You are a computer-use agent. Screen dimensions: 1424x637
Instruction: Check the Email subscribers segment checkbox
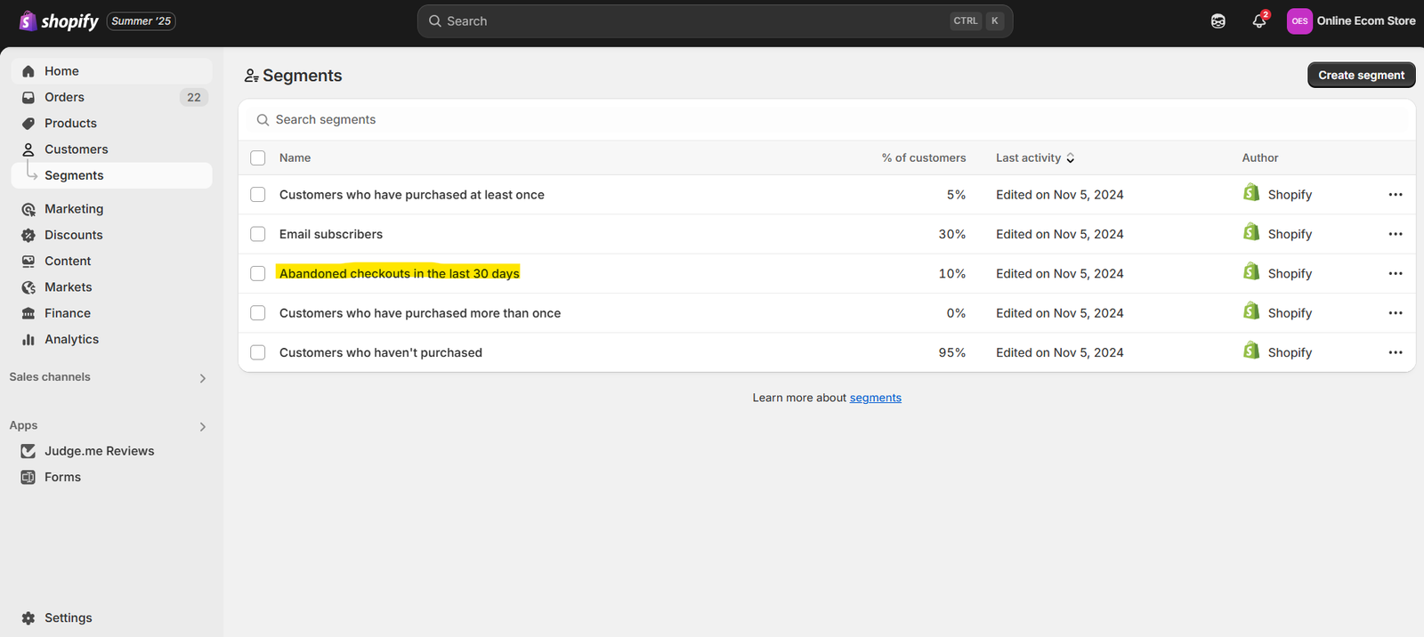tap(258, 234)
